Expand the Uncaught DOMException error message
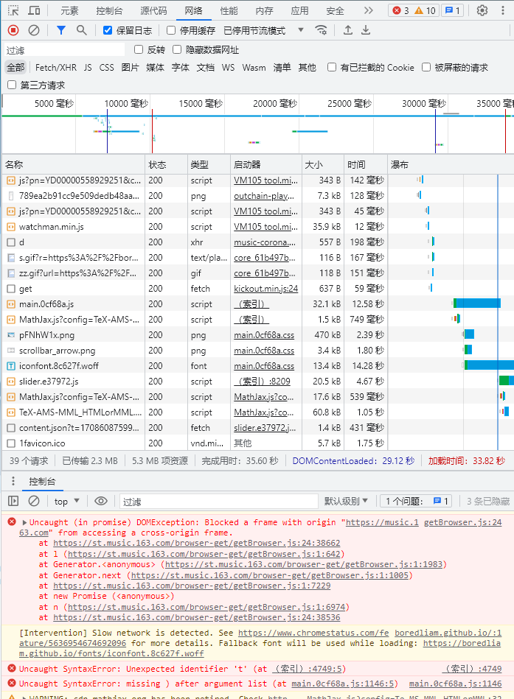Viewport: 514px width, 699px height. coord(24,522)
